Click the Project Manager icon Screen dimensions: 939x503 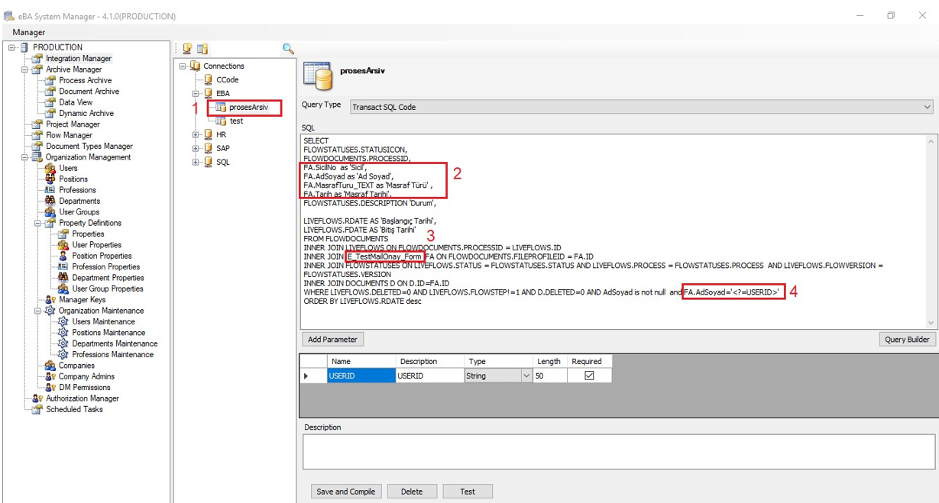pyautogui.click(x=37, y=124)
